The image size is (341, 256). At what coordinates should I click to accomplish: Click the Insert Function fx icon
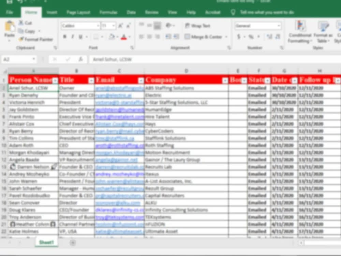(81, 59)
